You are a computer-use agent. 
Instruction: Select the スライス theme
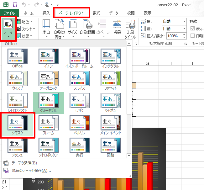coord(80,81)
